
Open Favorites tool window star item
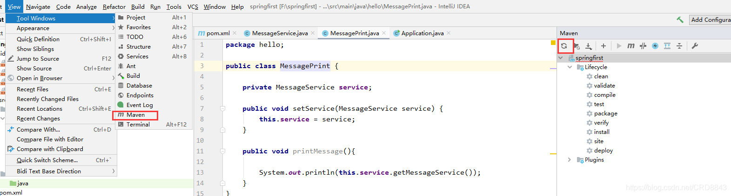(x=154, y=27)
